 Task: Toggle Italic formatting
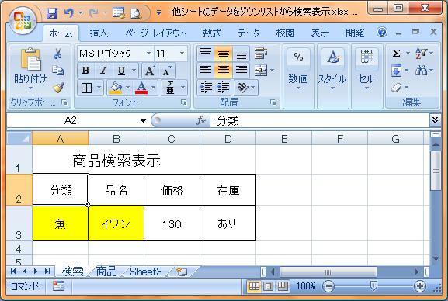pyautogui.click(x=103, y=71)
